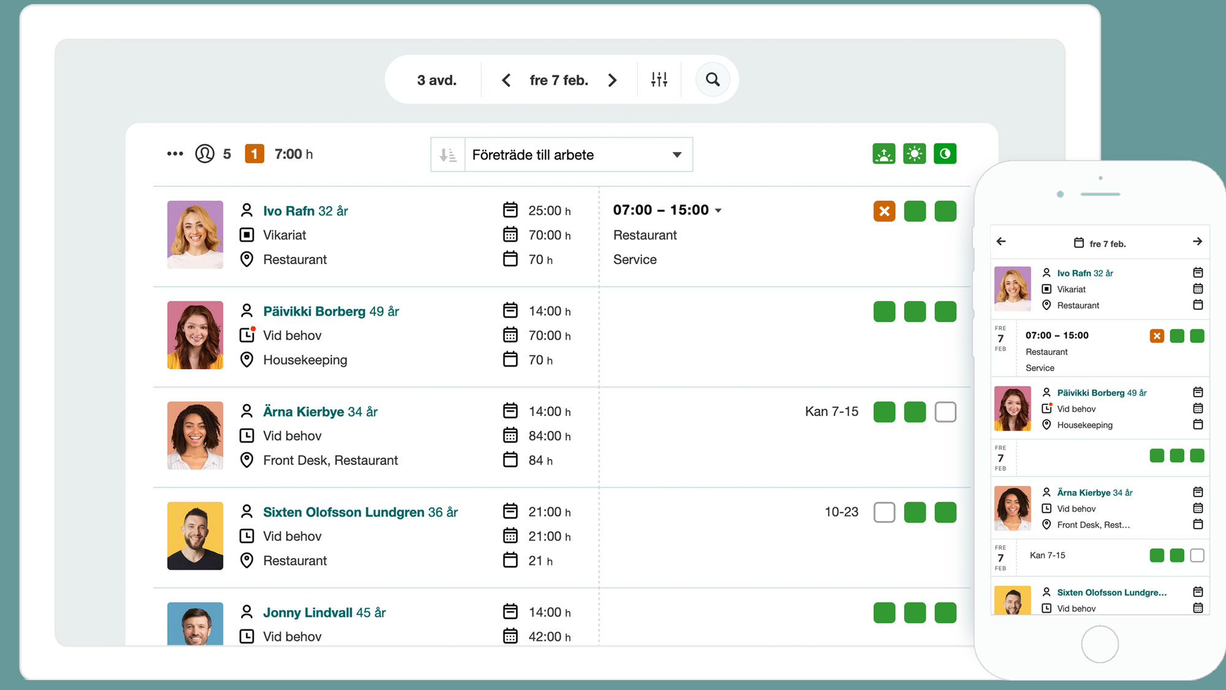The image size is (1226, 690).
Task: Check Ärna Kierbye's empty availability box
Action: coord(945,412)
